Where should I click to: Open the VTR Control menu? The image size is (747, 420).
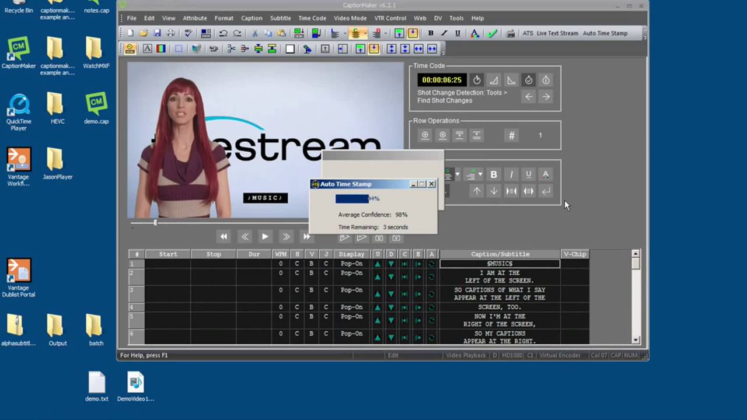390,18
